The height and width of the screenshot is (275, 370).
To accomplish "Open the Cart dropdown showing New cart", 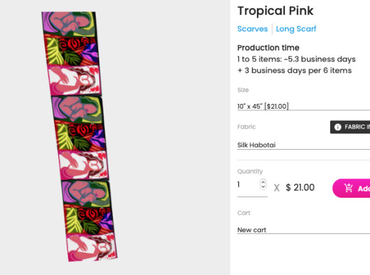I will point(304,230).
